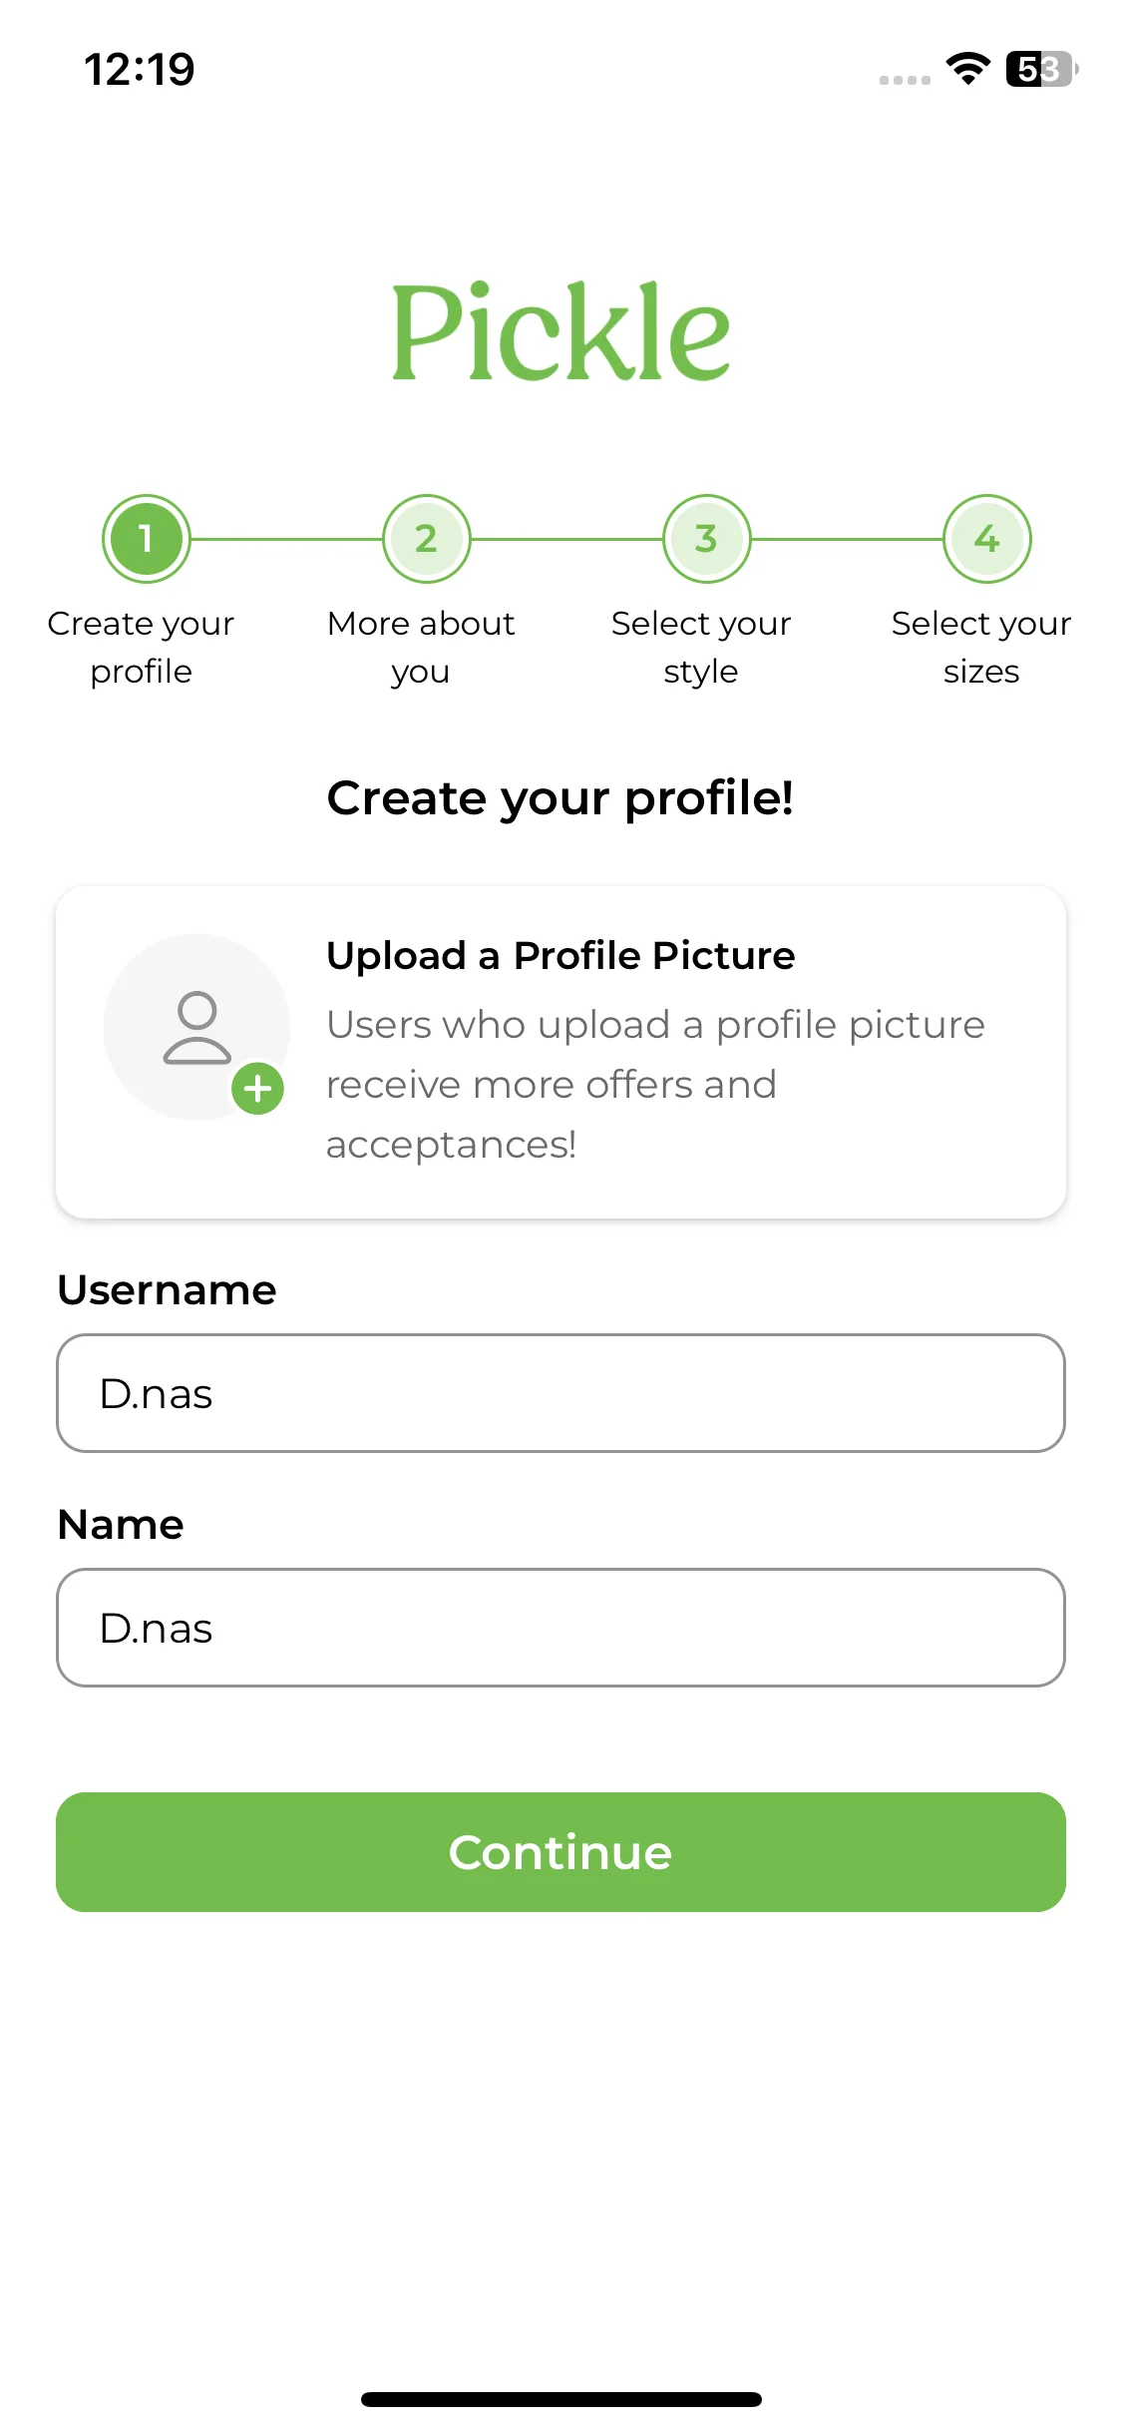Tap the green Continue button
Image resolution: width=1122 pixels, height=2431 pixels.
pos(561,1852)
